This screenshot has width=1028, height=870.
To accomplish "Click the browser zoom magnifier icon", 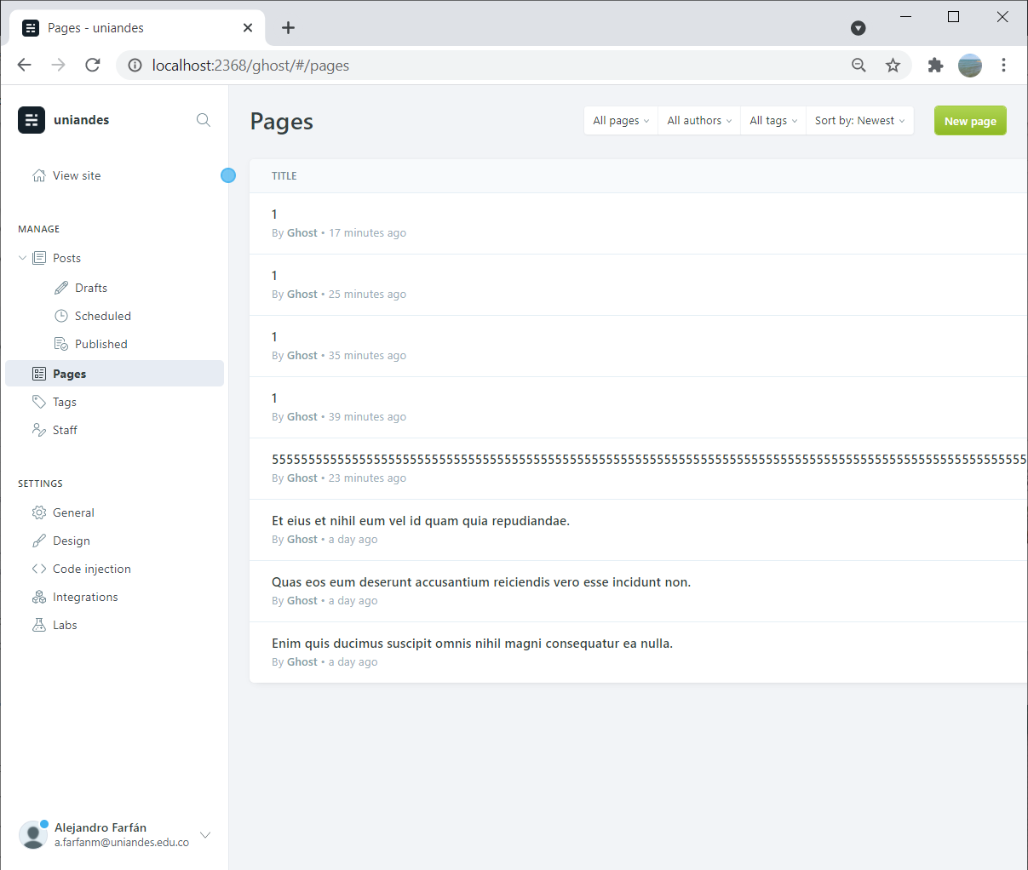I will click(x=859, y=66).
